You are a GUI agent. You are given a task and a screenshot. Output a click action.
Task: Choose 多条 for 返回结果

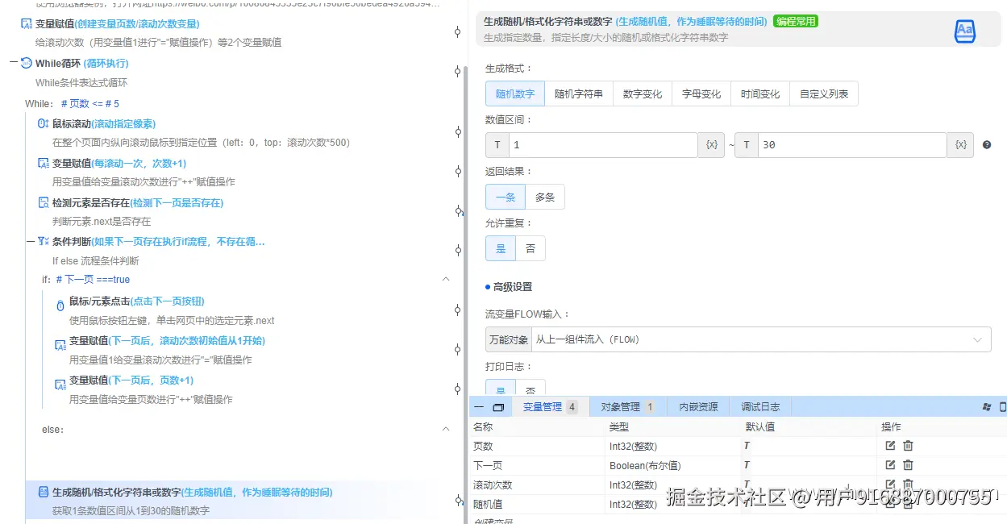(x=545, y=197)
